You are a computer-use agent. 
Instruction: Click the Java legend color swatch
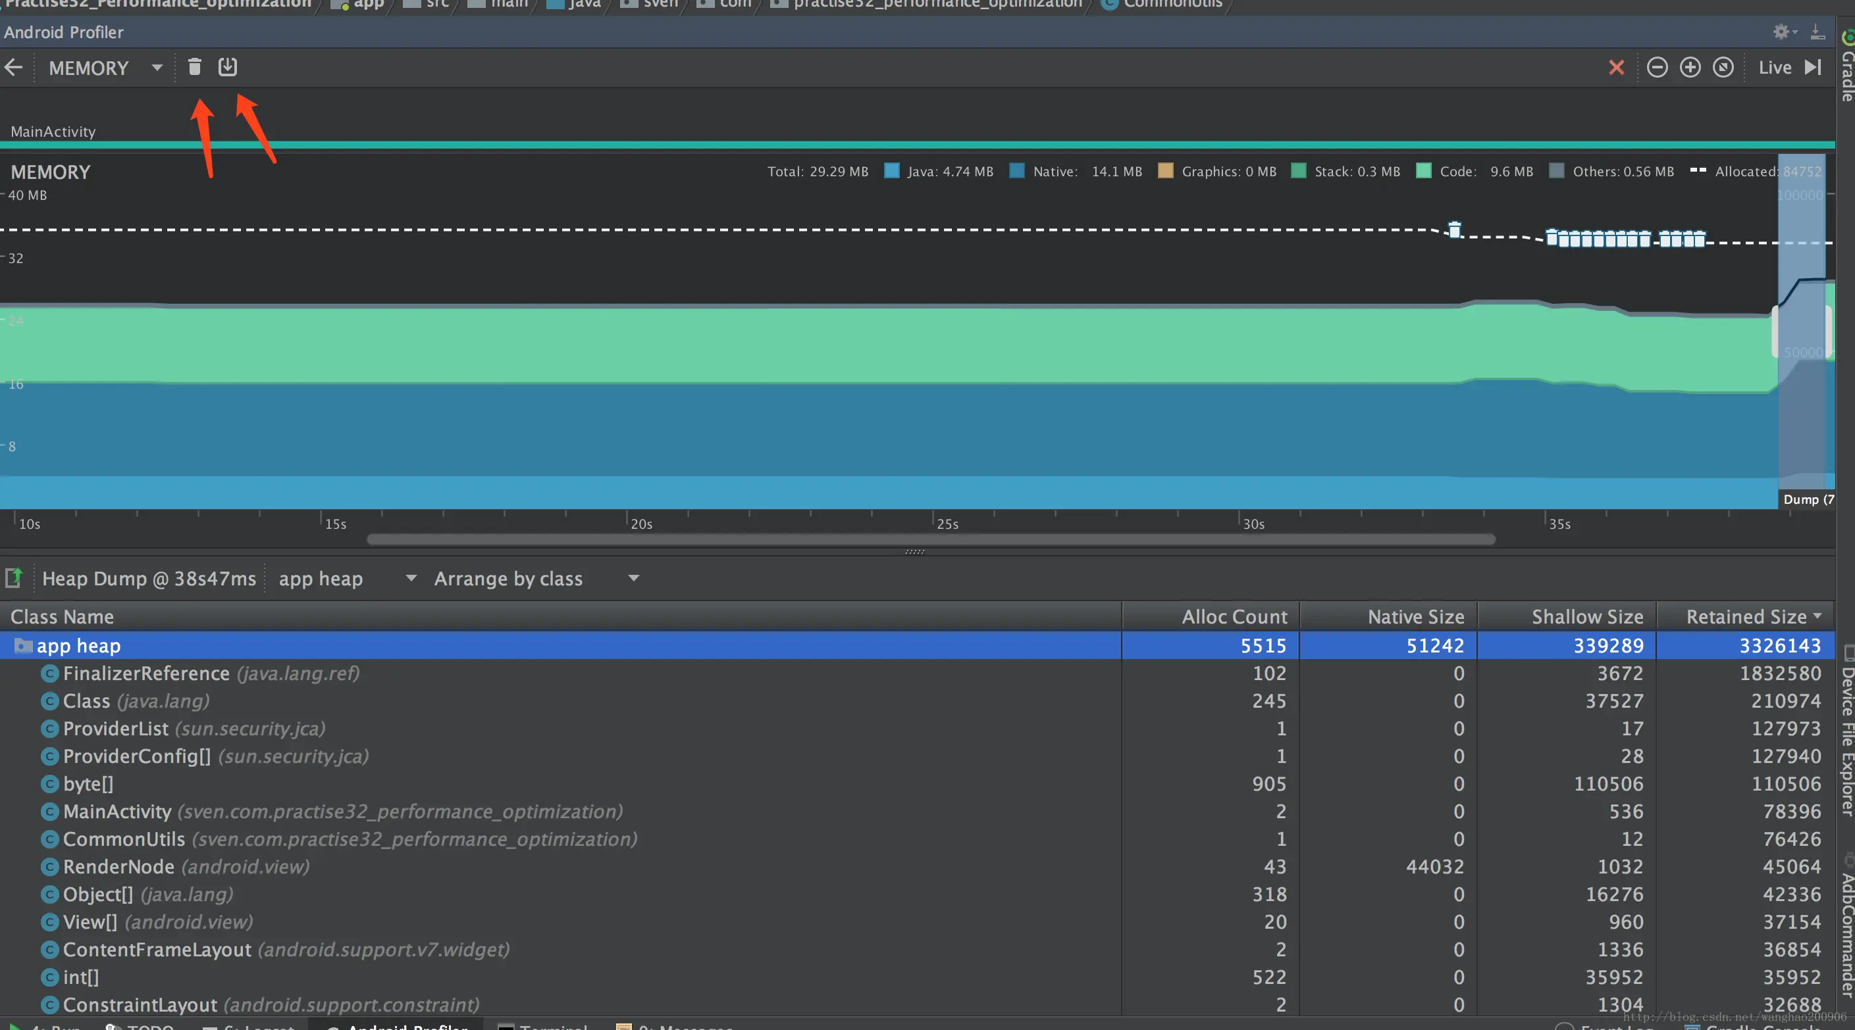click(891, 171)
